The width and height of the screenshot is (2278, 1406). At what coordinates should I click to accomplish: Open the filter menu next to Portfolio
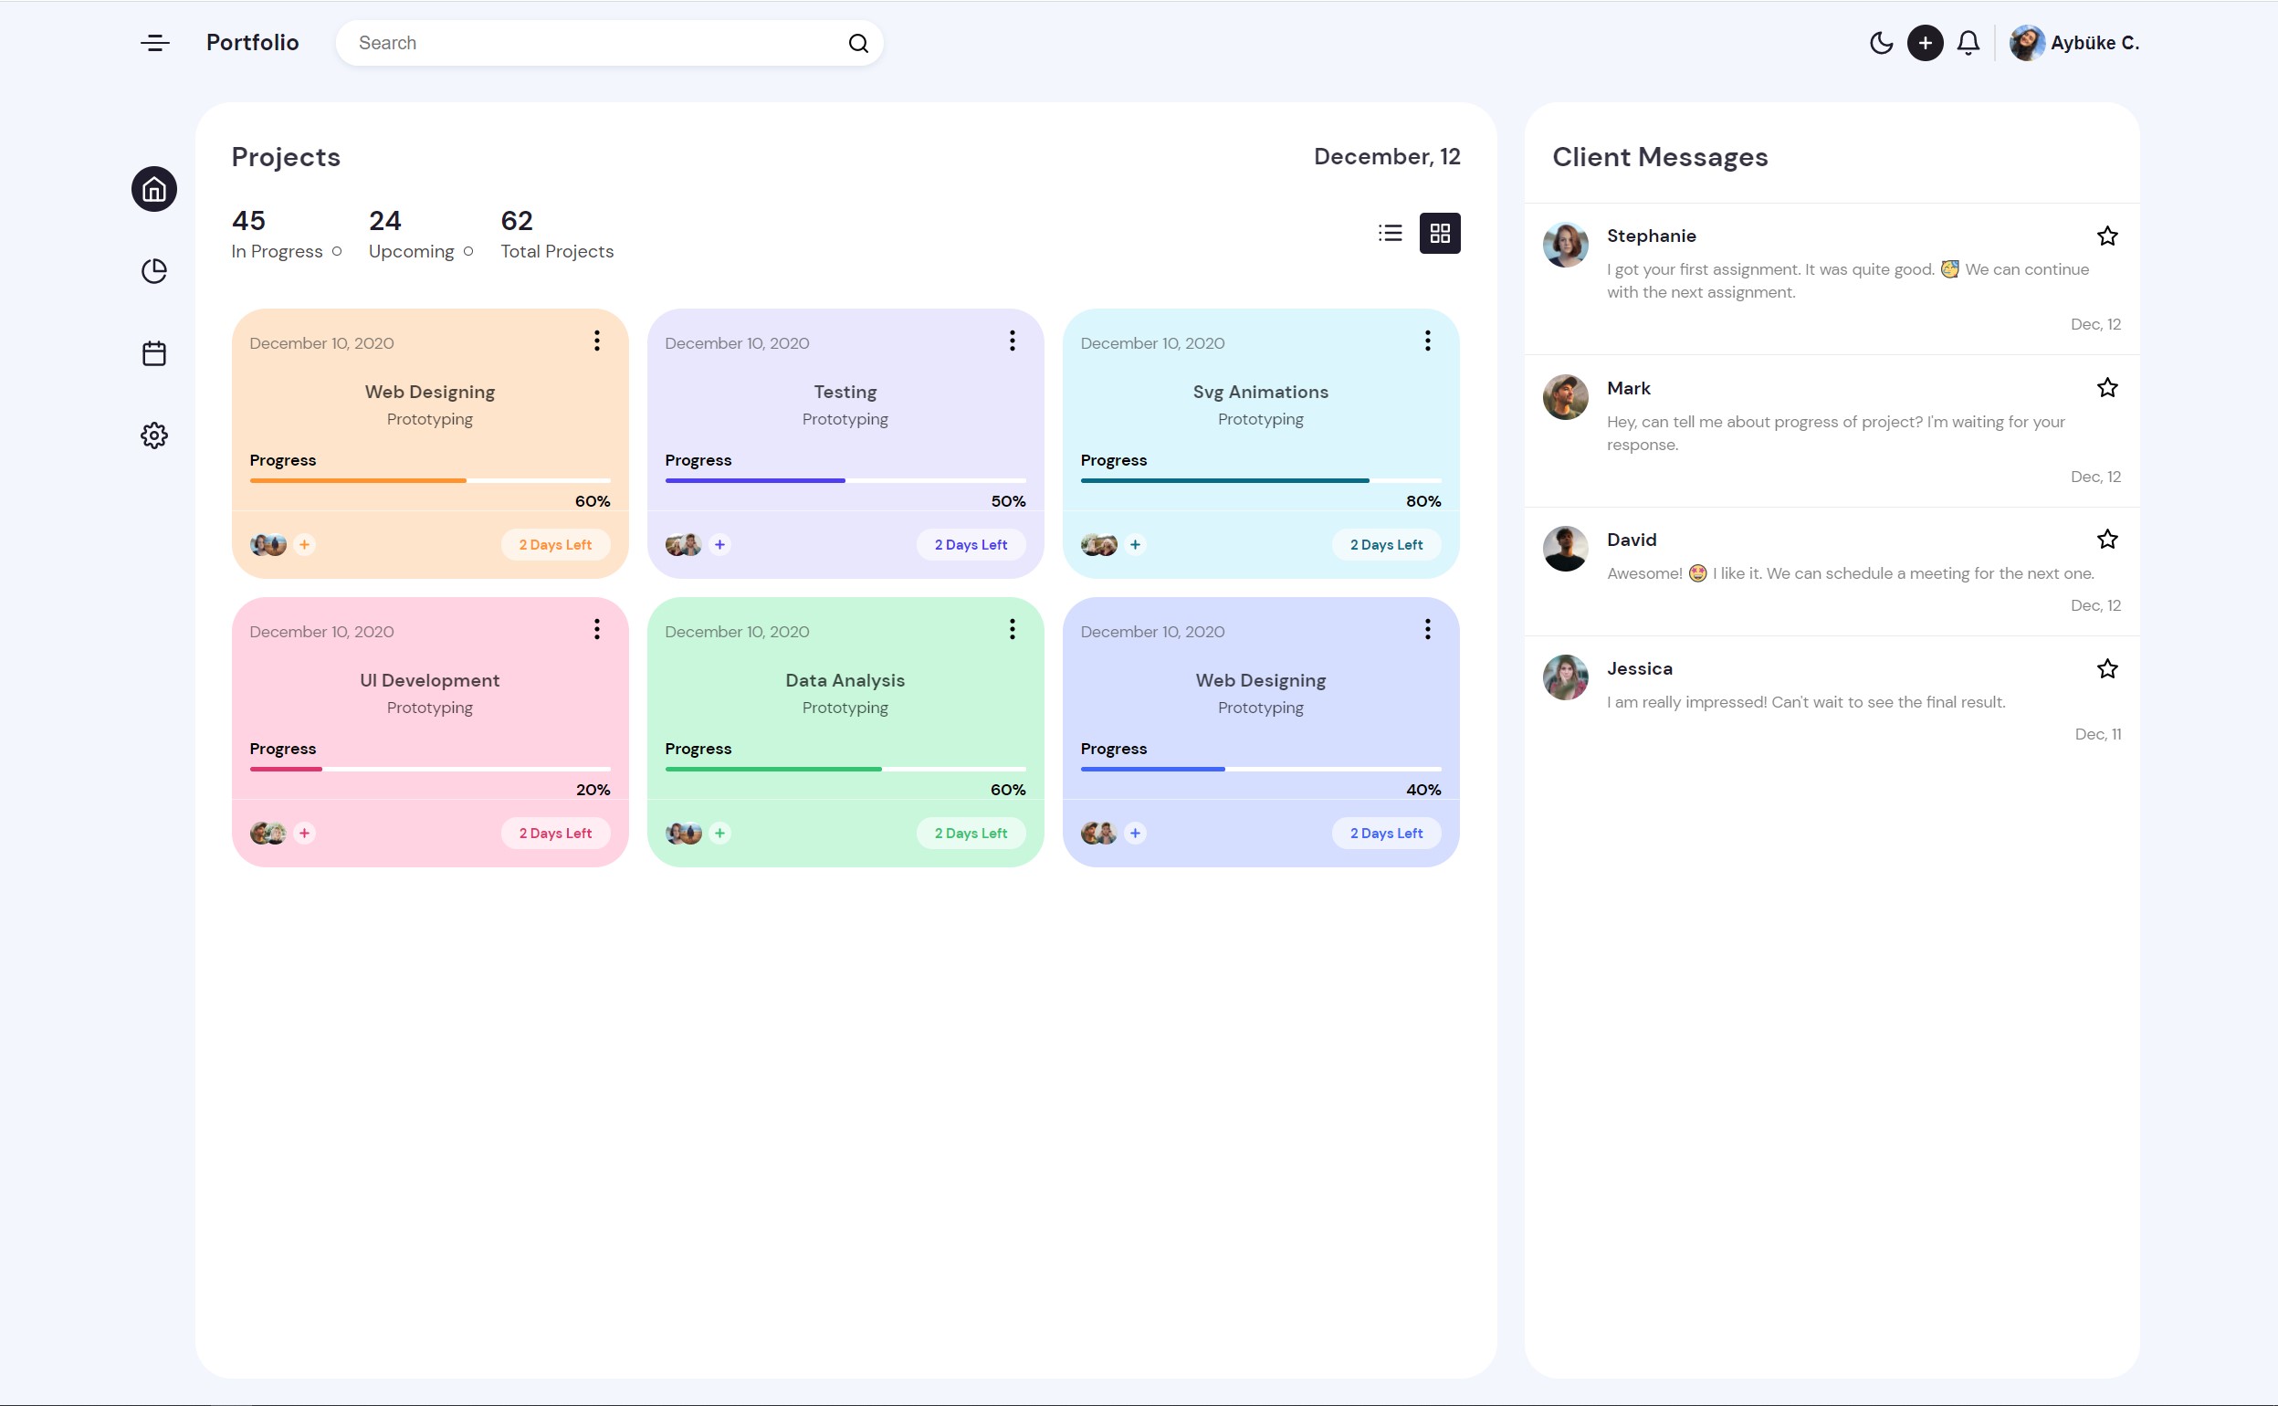click(154, 43)
